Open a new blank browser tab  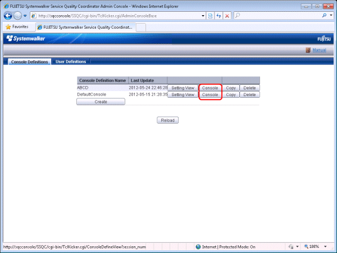click(141, 28)
